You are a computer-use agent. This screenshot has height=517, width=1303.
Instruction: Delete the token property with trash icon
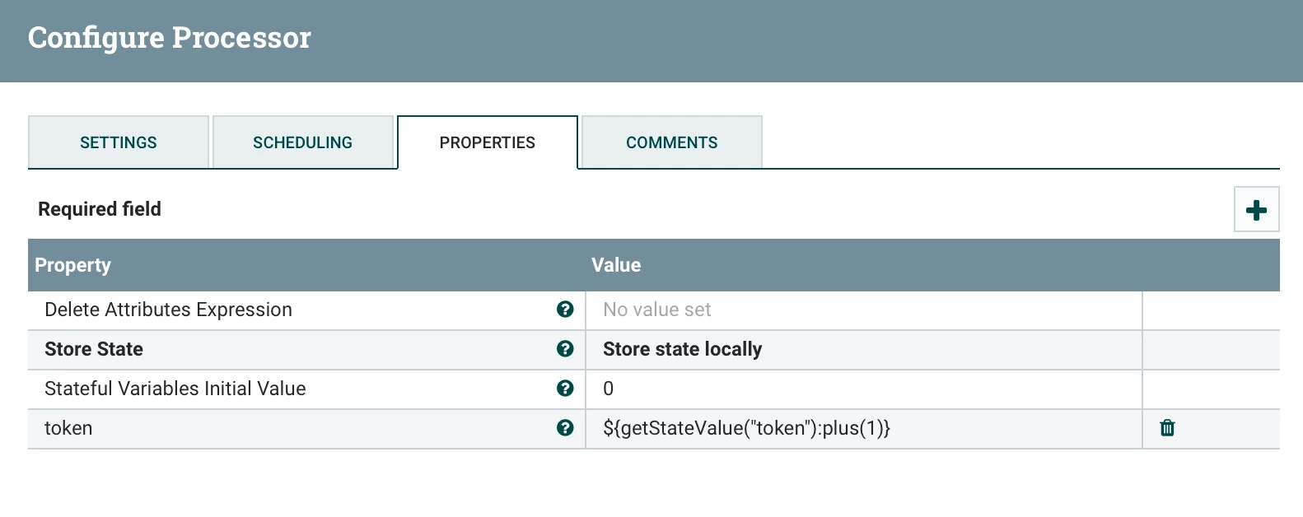(x=1167, y=428)
